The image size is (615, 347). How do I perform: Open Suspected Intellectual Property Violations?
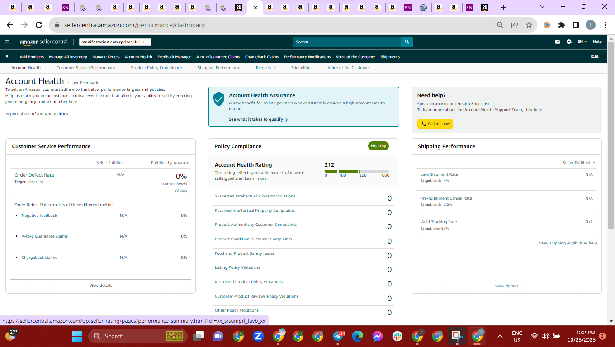255,196
